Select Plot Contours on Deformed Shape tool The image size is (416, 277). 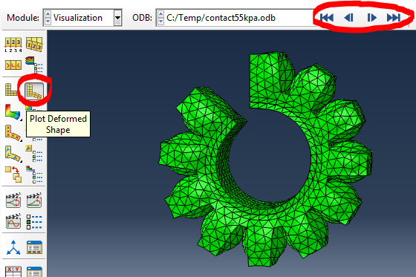(13, 111)
